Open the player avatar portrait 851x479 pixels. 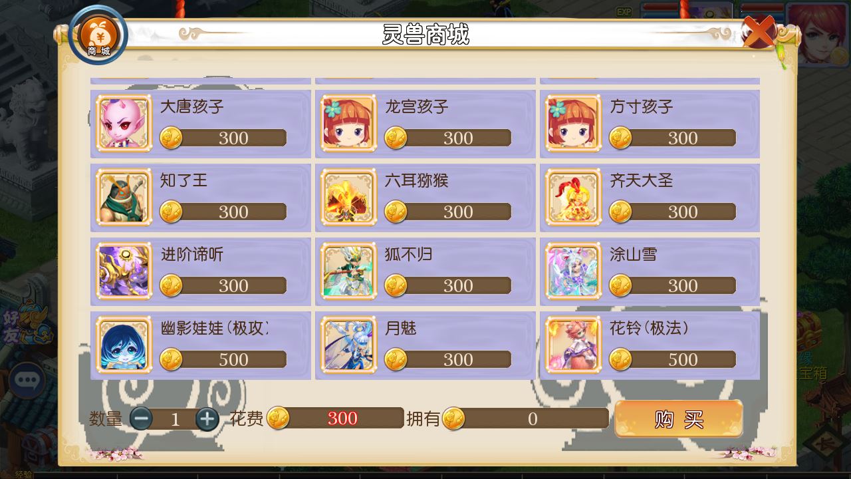point(818,33)
